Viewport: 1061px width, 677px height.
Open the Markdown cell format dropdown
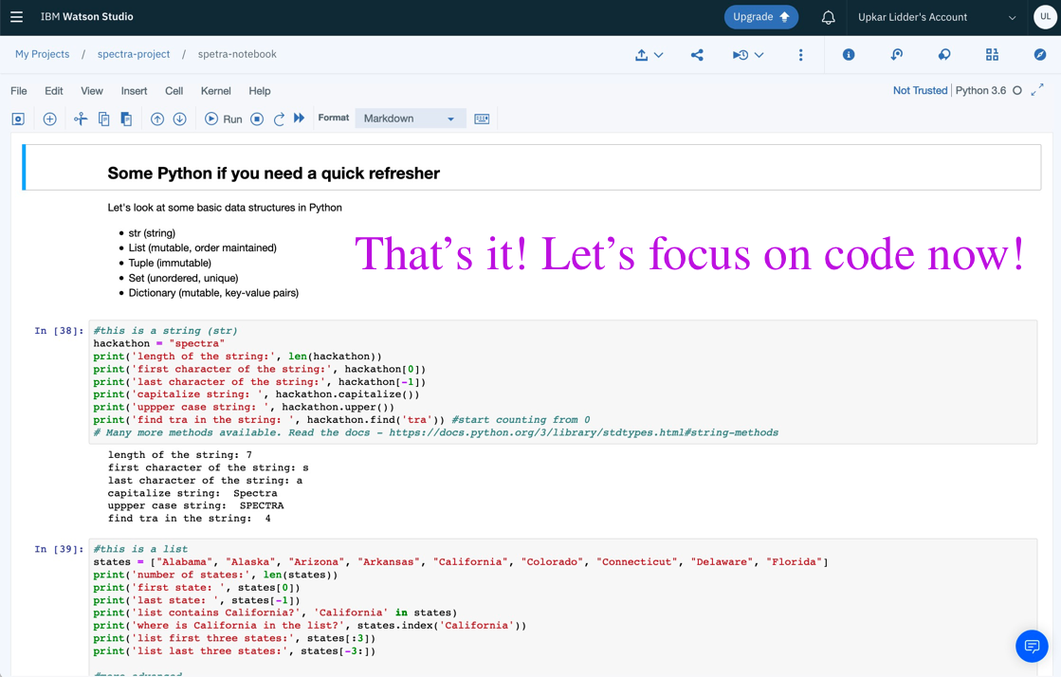[x=410, y=119]
